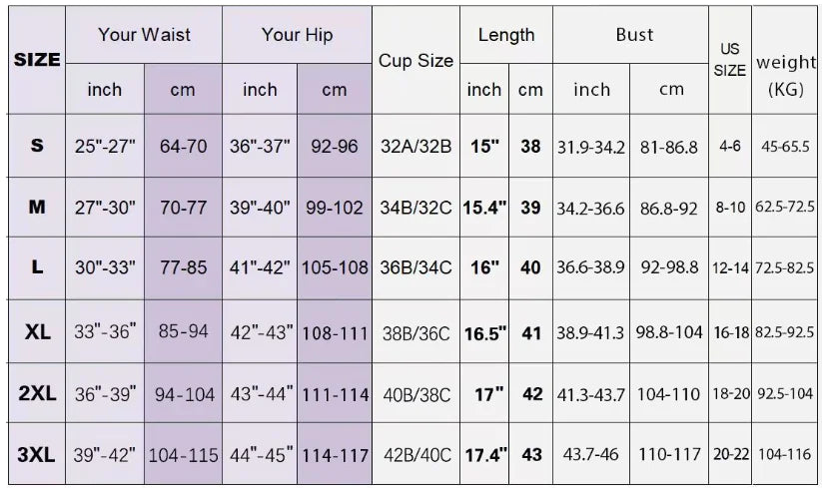This screenshot has height=488, width=822.
Task: Click the Your Hip header cell
Action: (297, 35)
